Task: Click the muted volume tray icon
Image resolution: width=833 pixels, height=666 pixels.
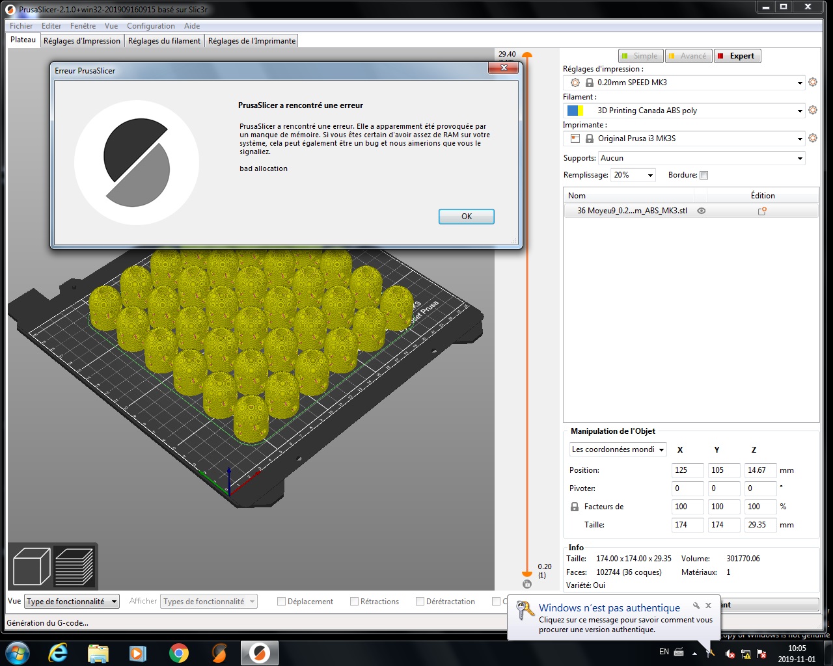Action: (730, 653)
